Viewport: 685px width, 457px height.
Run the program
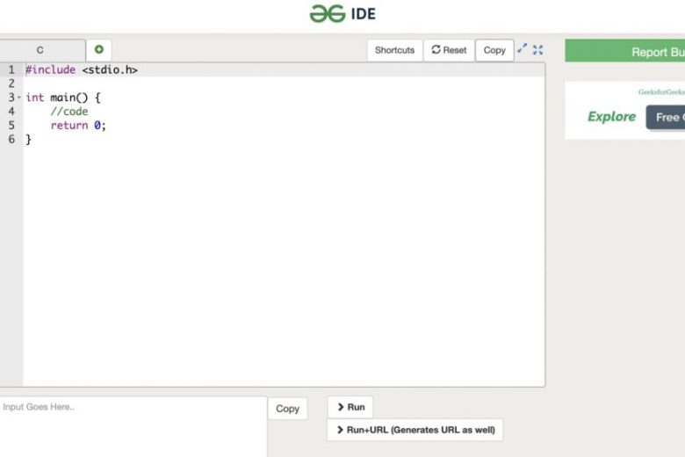point(350,407)
